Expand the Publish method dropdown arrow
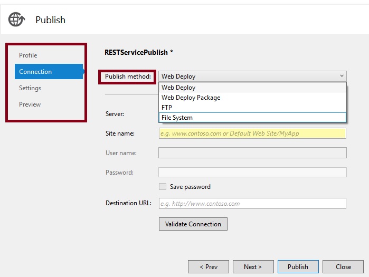This screenshot has height=277, width=369. pos(342,77)
